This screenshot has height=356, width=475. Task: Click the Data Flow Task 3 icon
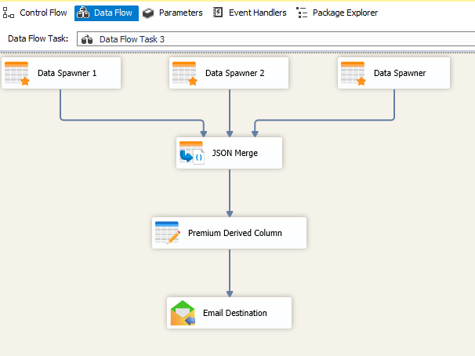87,39
